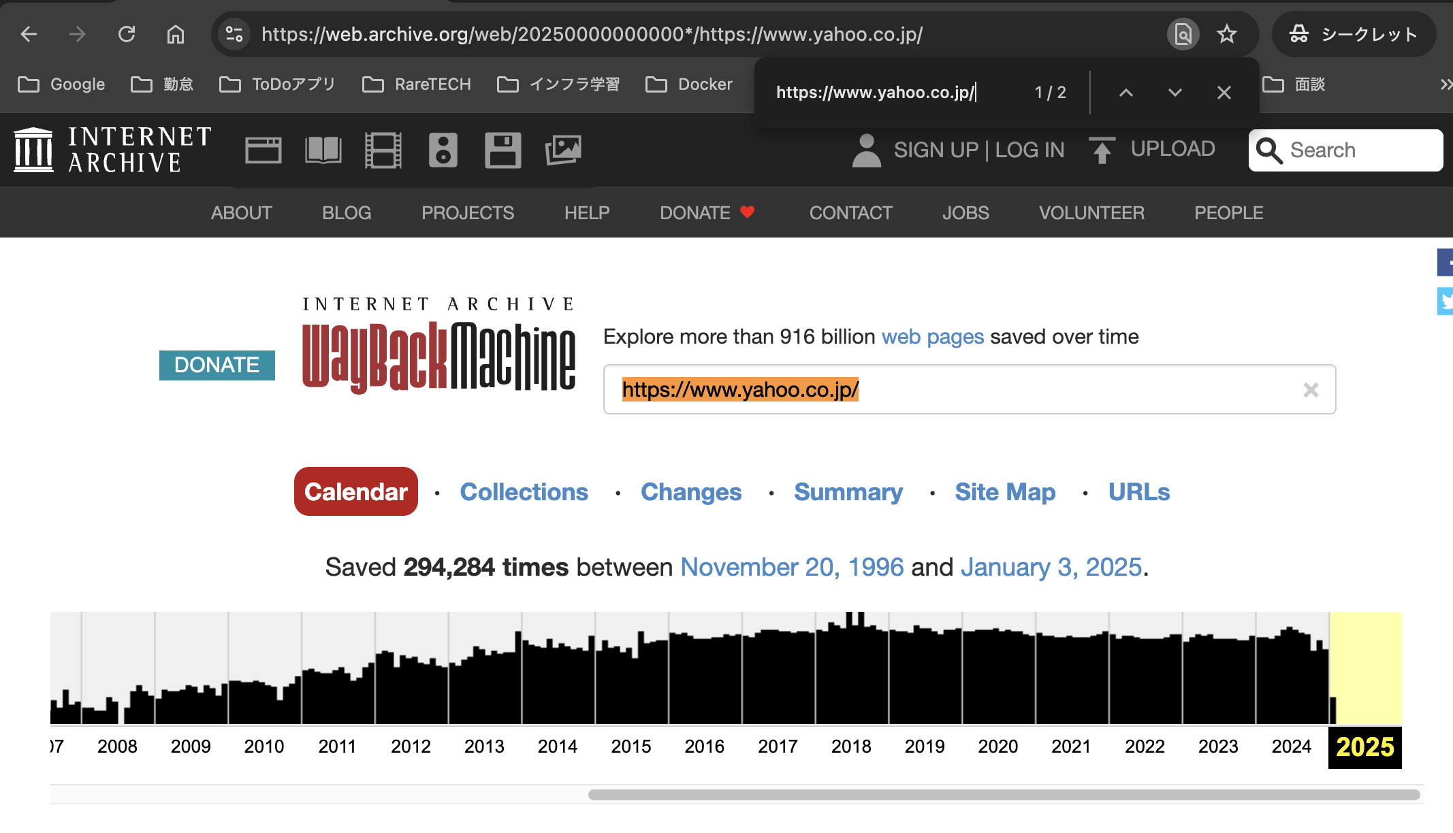
Task: Expand the bookmarks overflow chevron
Action: coord(1445,84)
